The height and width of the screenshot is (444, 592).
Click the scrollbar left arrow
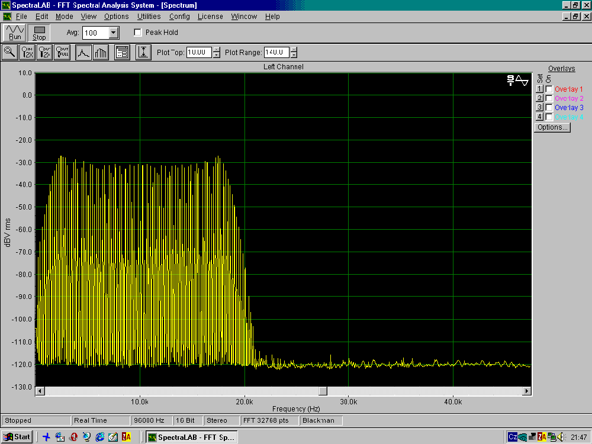coord(40,391)
